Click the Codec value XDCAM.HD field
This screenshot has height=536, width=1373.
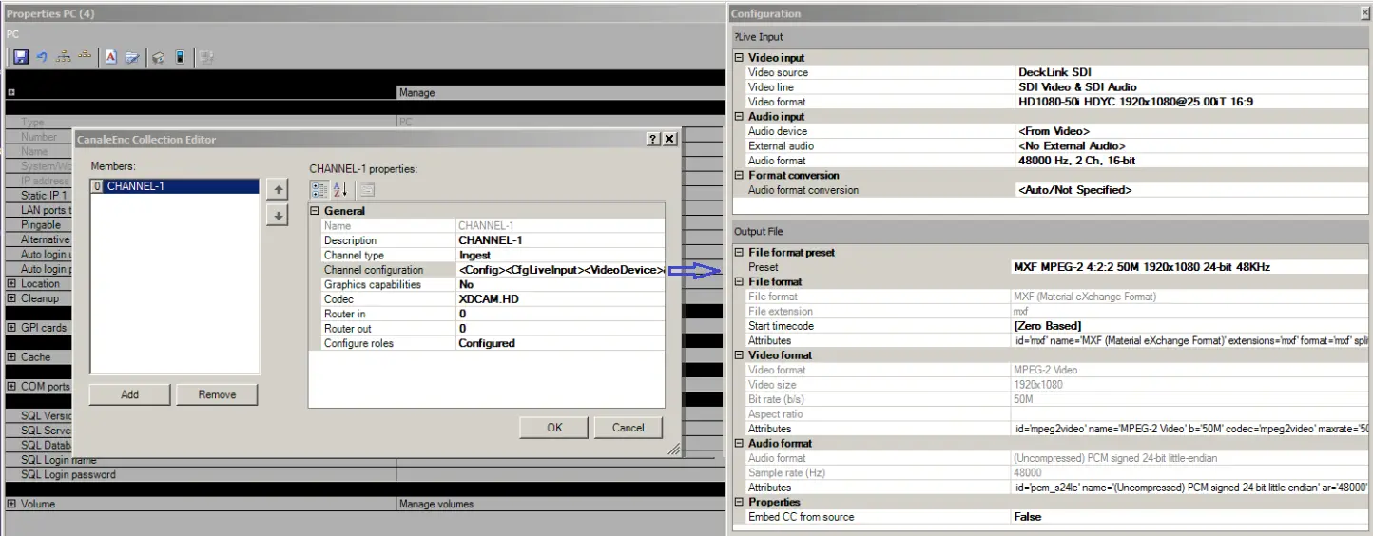pos(560,299)
